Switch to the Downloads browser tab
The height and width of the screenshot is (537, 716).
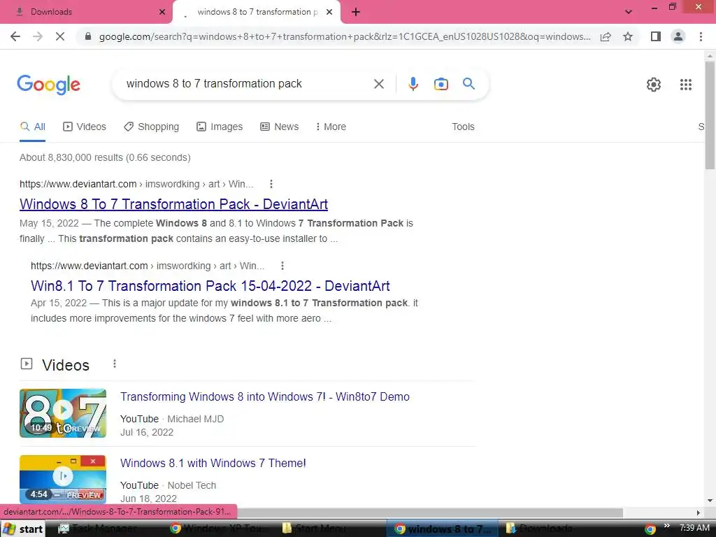point(86,12)
